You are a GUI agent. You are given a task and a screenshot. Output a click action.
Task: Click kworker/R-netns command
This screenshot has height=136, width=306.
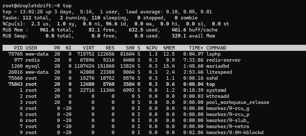228,126
